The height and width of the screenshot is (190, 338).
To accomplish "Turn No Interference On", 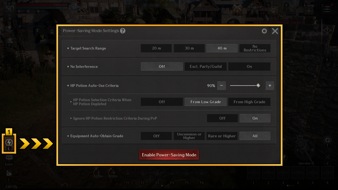I will tap(249, 67).
